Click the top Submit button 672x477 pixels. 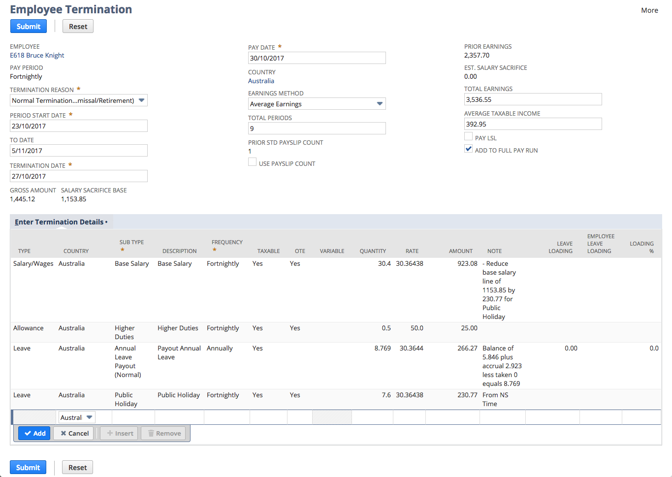28,26
